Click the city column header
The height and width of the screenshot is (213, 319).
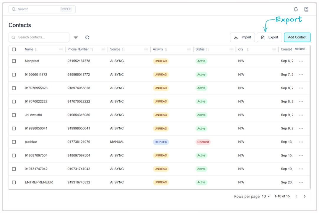241,49
